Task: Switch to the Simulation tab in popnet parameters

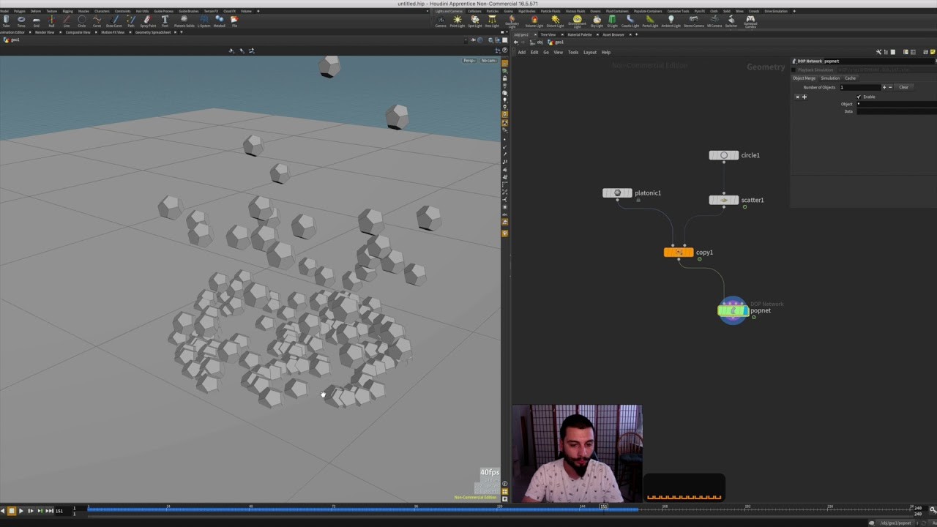Action: click(830, 78)
